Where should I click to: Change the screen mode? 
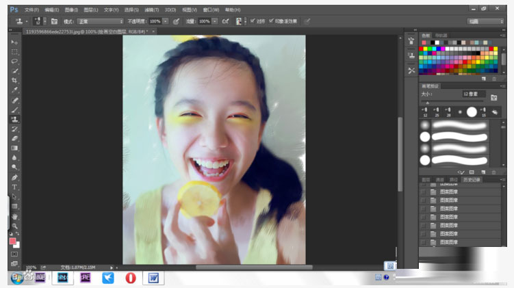(x=14, y=263)
